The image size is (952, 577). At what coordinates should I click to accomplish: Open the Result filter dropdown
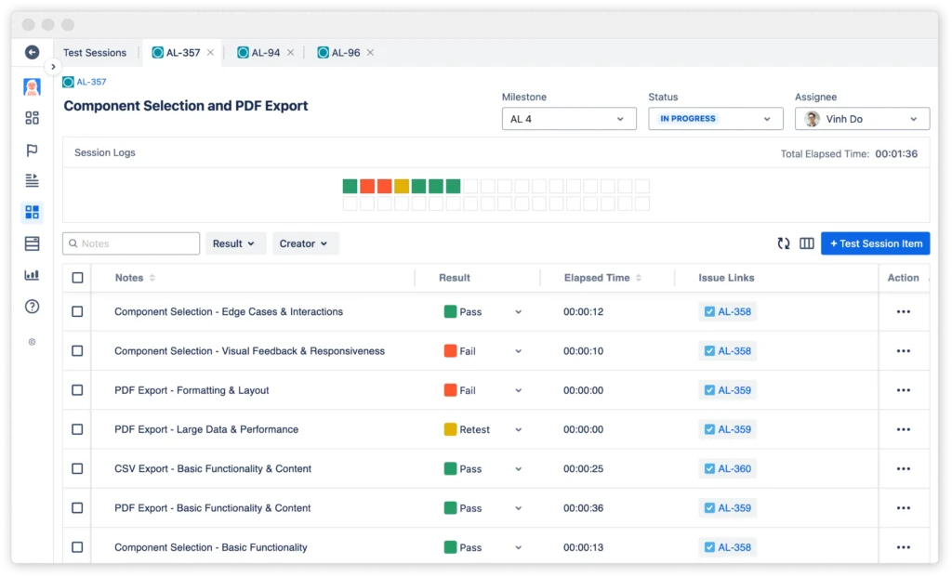click(x=235, y=243)
